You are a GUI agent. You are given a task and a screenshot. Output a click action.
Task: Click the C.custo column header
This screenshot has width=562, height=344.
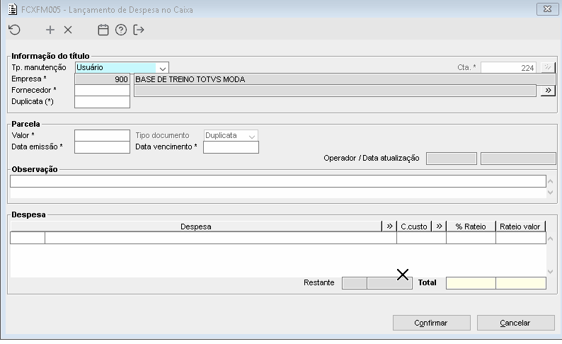(414, 226)
